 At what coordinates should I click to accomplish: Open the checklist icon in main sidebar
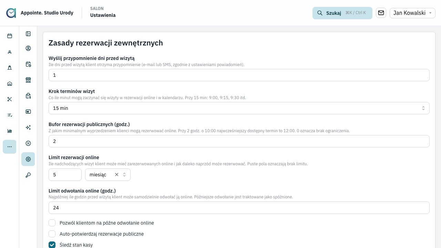click(x=10, y=115)
